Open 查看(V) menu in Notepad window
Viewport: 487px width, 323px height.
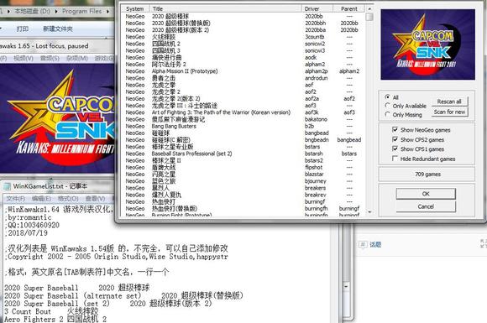[x=95, y=198]
